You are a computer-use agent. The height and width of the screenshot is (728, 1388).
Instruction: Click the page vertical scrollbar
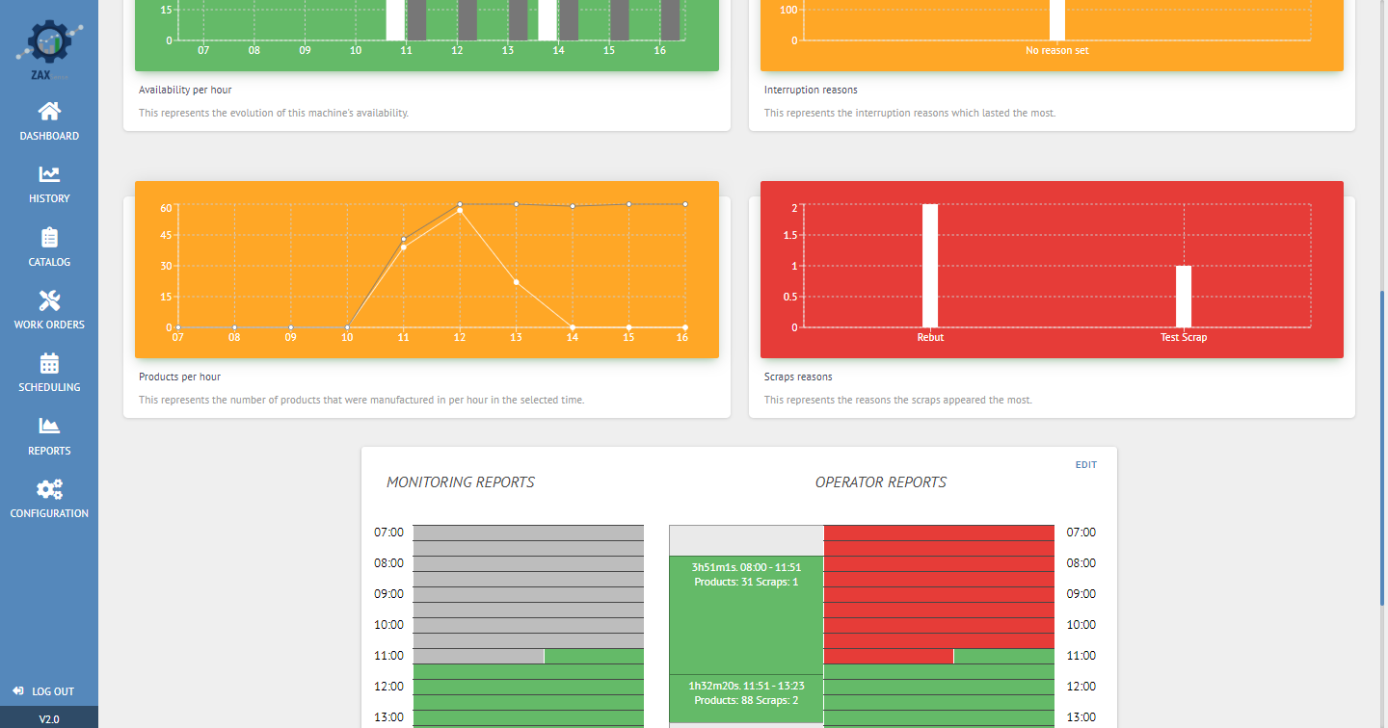pos(1382,448)
